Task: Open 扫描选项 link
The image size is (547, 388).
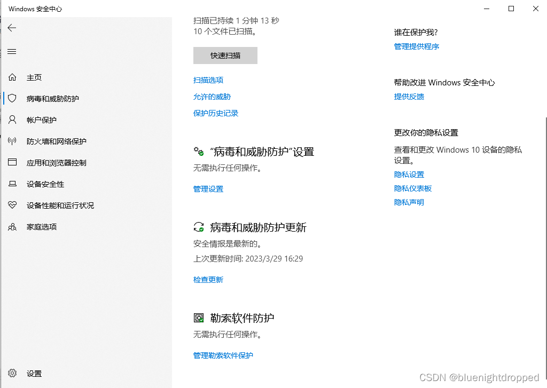Action: [x=208, y=80]
